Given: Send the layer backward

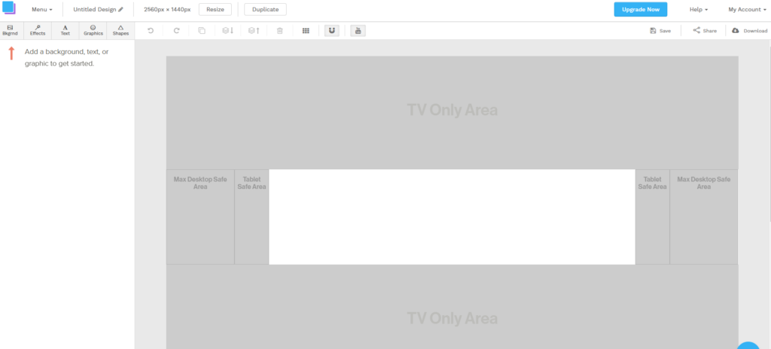Looking at the screenshot, I should pyautogui.click(x=228, y=31).
